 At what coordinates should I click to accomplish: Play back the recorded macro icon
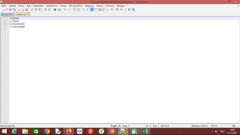coord(125,10)
